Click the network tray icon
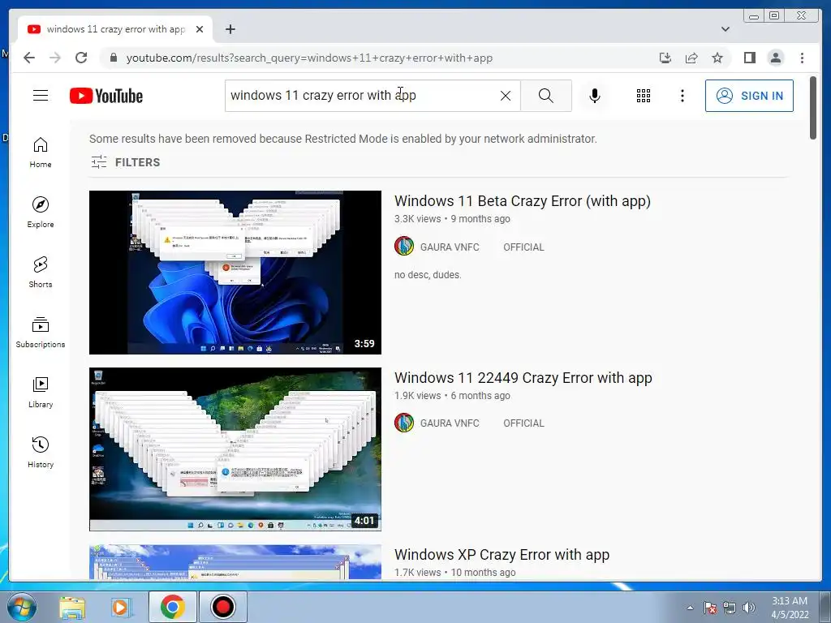The height and width of the screenshot is (623, 831). tap(730, 608)
